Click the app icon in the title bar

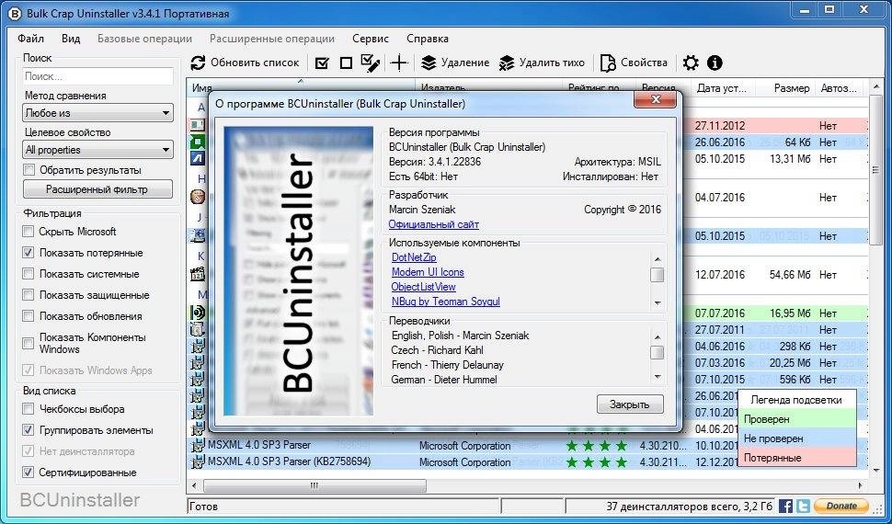click(x=14, y=13)
